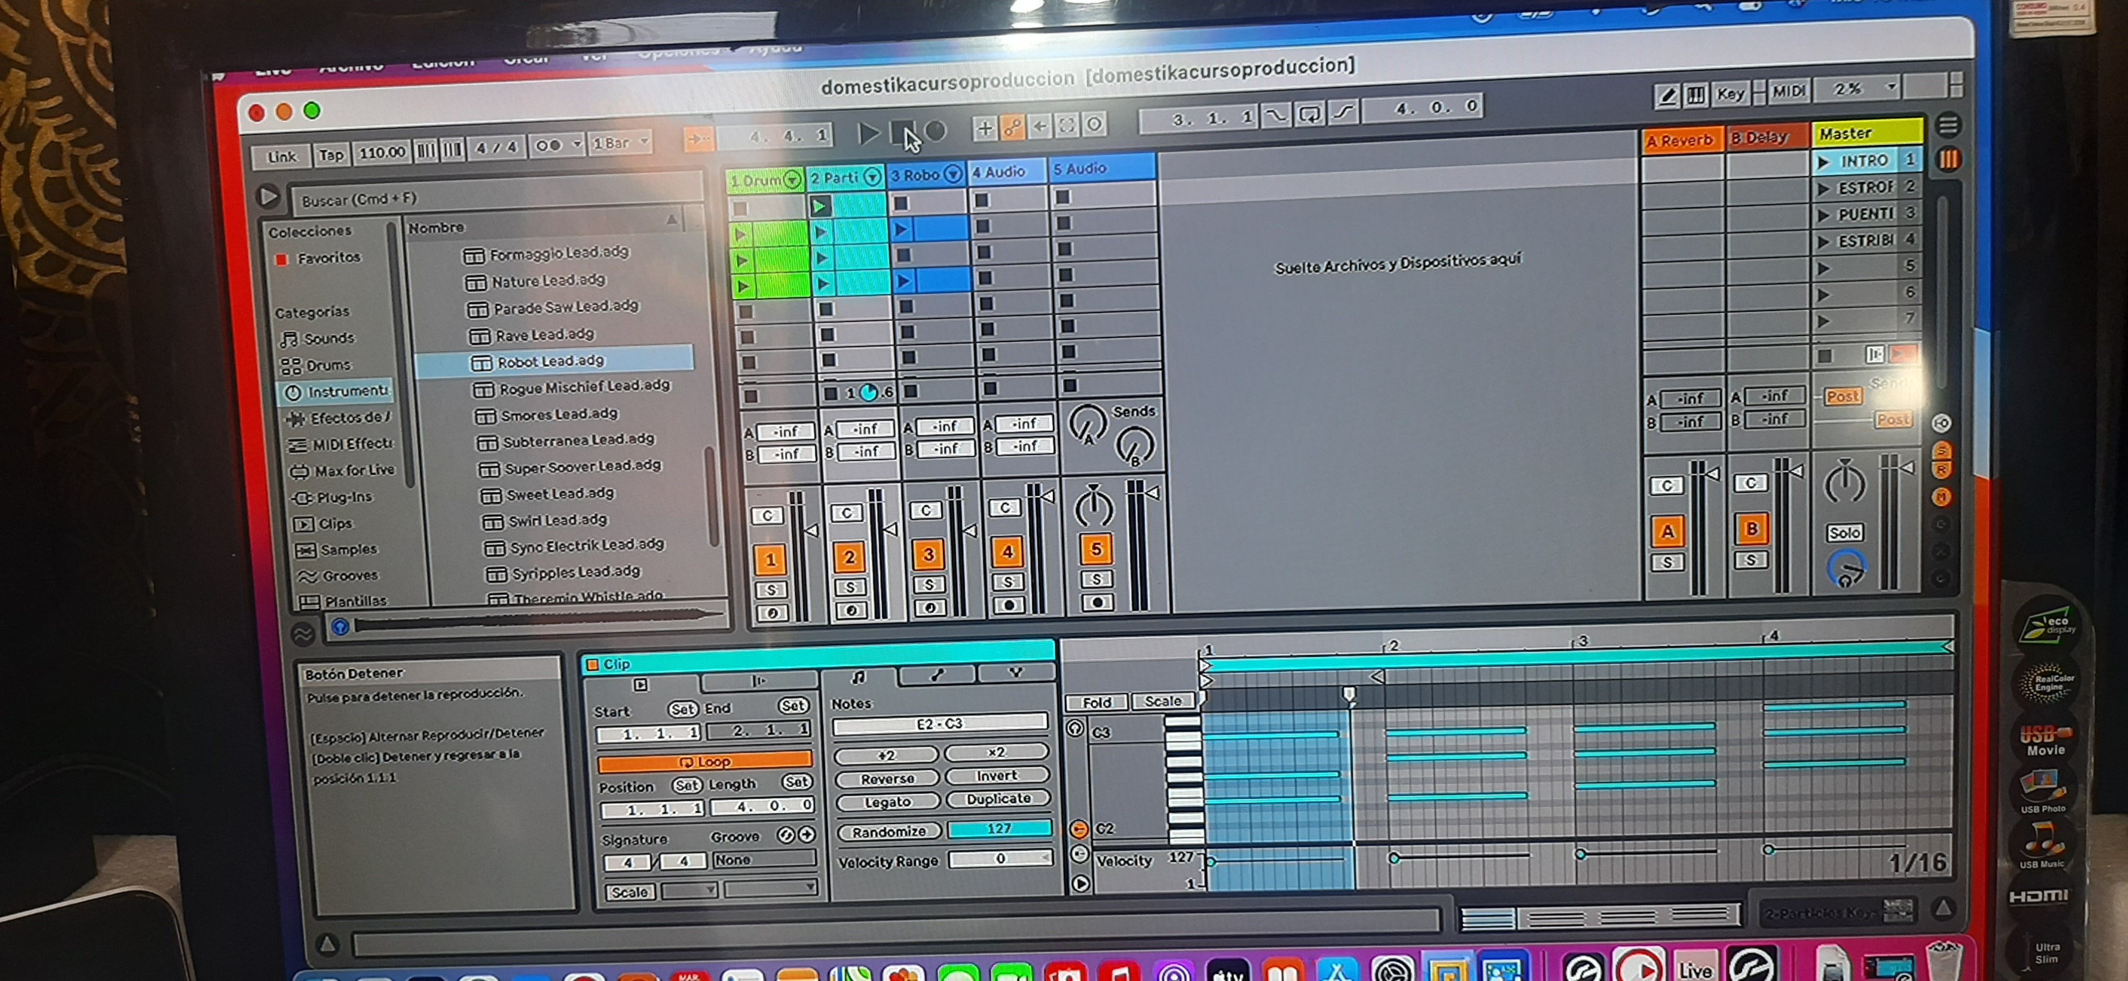Toggle the Automation Arm icon

tap(1012, 127)
